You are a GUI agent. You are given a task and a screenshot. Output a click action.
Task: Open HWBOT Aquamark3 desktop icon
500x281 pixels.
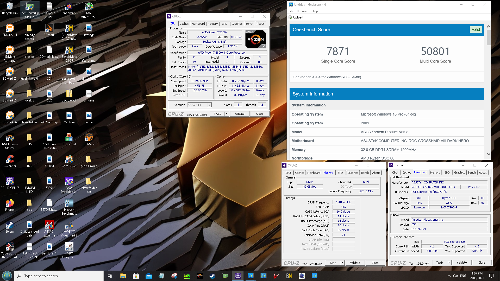(x=69, y=229)
